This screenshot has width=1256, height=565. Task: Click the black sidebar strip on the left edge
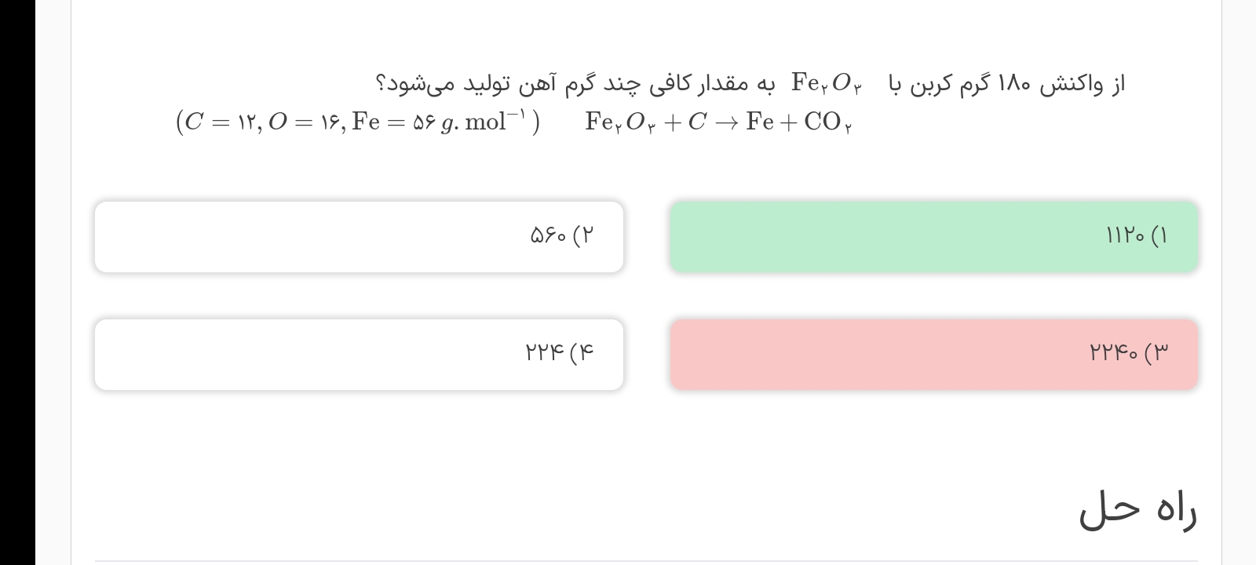17,282
